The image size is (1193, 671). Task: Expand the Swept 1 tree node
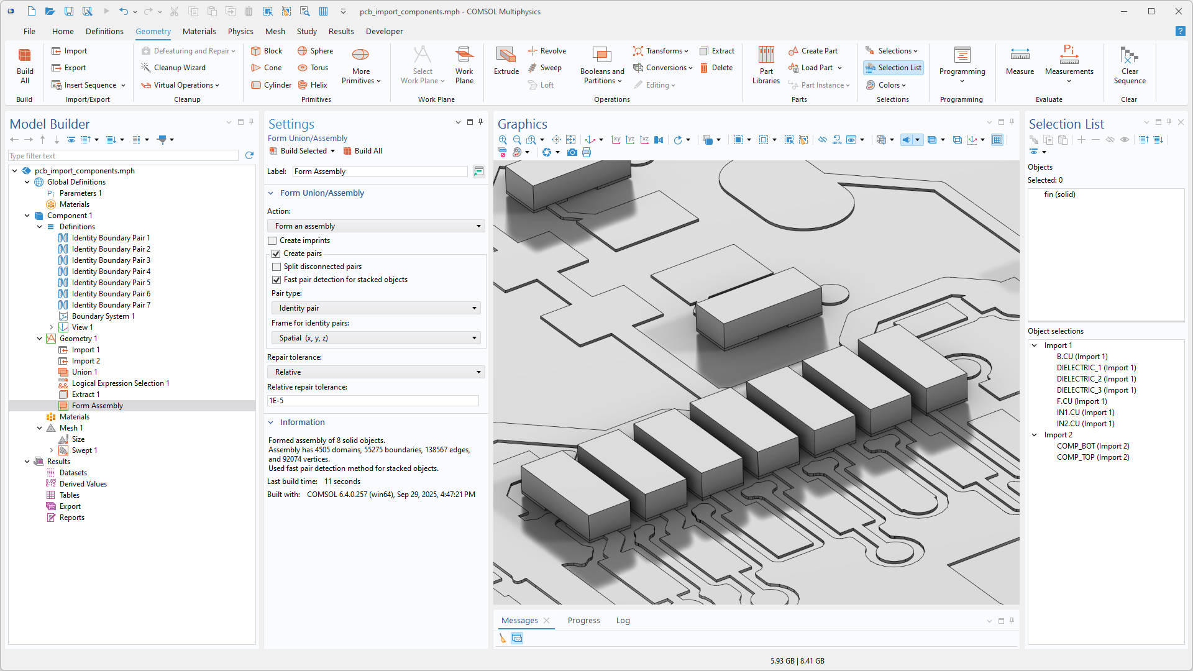pos(52,450)
